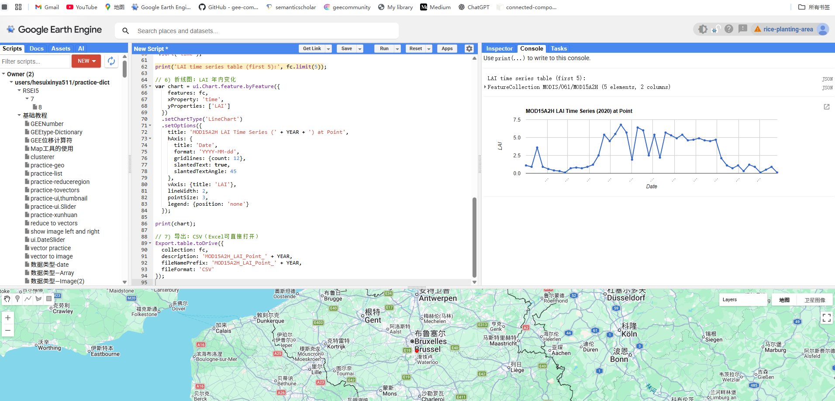This screenshot has height=401, width=835.
Task: Toggle map fullscreen view
Action: (x=826, y=318)
